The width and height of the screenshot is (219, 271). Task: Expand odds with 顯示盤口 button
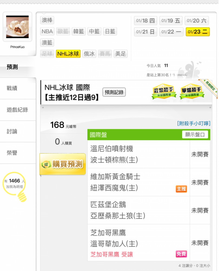click(x=195, y=134)
